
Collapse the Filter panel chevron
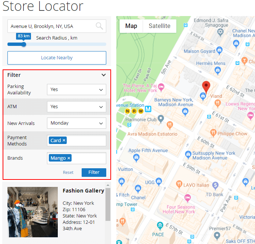tap(104, 75)
